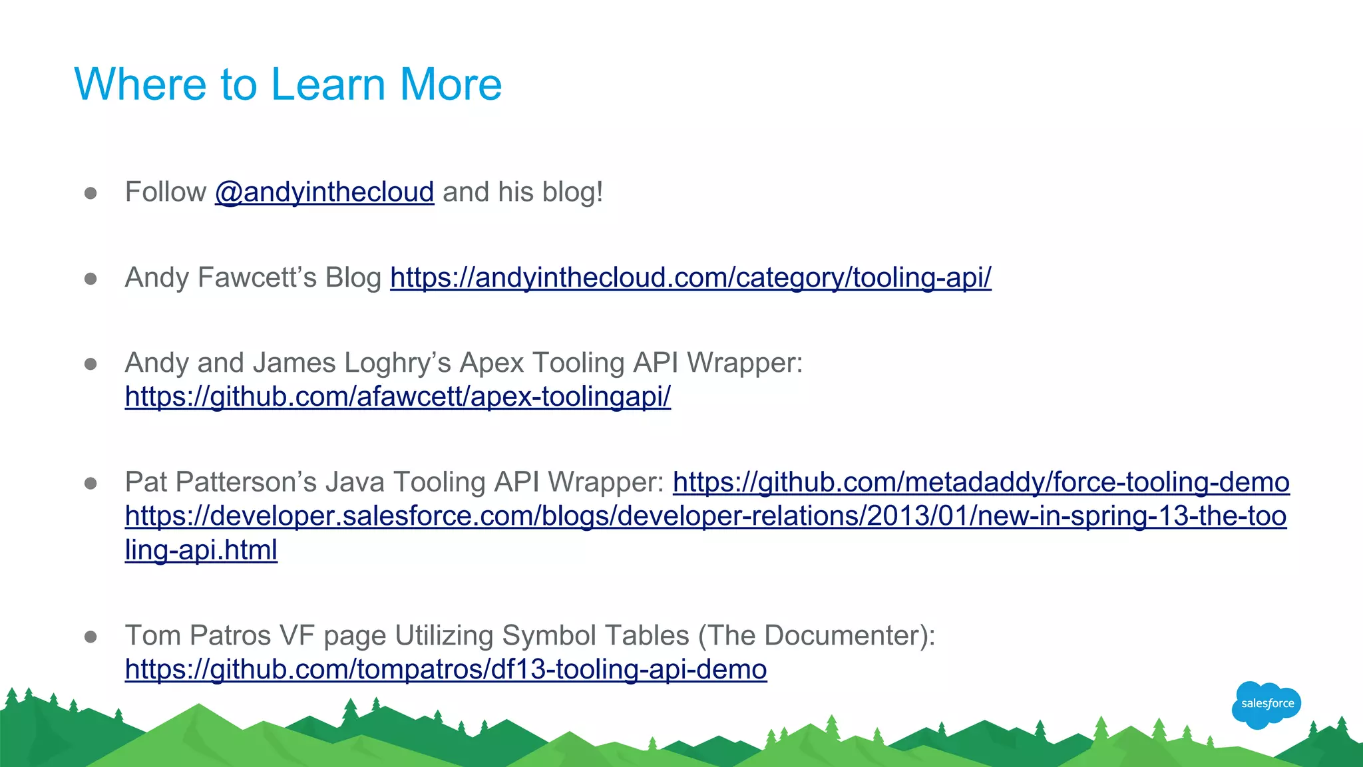1363x767 pixels.
Task: Open the metadaddy force-tooling-demo GitHub link
Action: coord(981,482)
